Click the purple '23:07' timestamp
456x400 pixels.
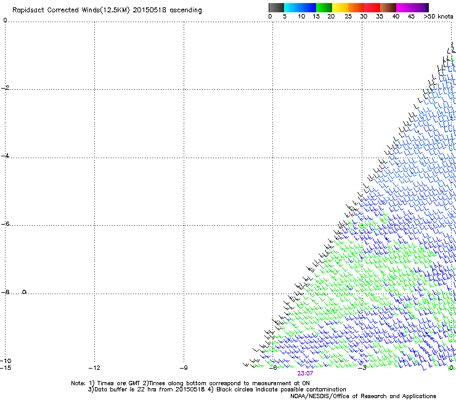point(305,374)
